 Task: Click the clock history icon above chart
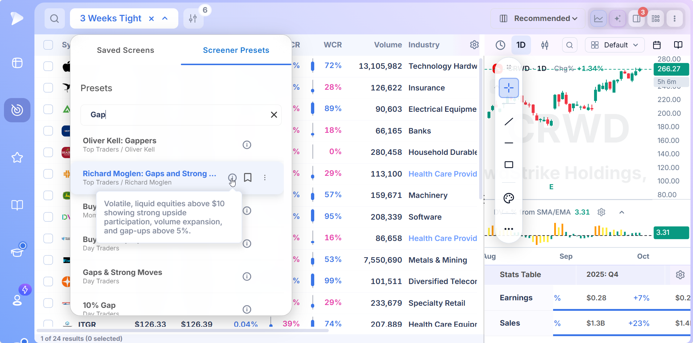click(x=500, y=45)
